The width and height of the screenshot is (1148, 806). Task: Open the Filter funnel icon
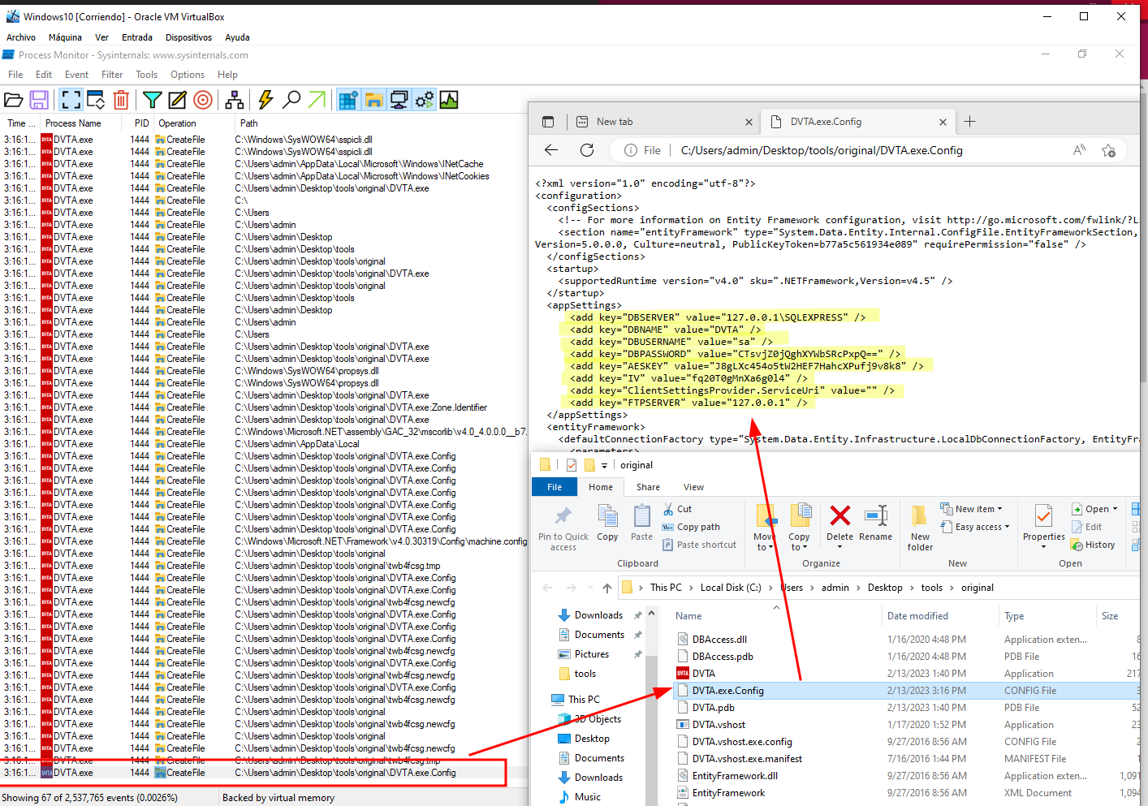pyautogui.click(x=152, y=100)
